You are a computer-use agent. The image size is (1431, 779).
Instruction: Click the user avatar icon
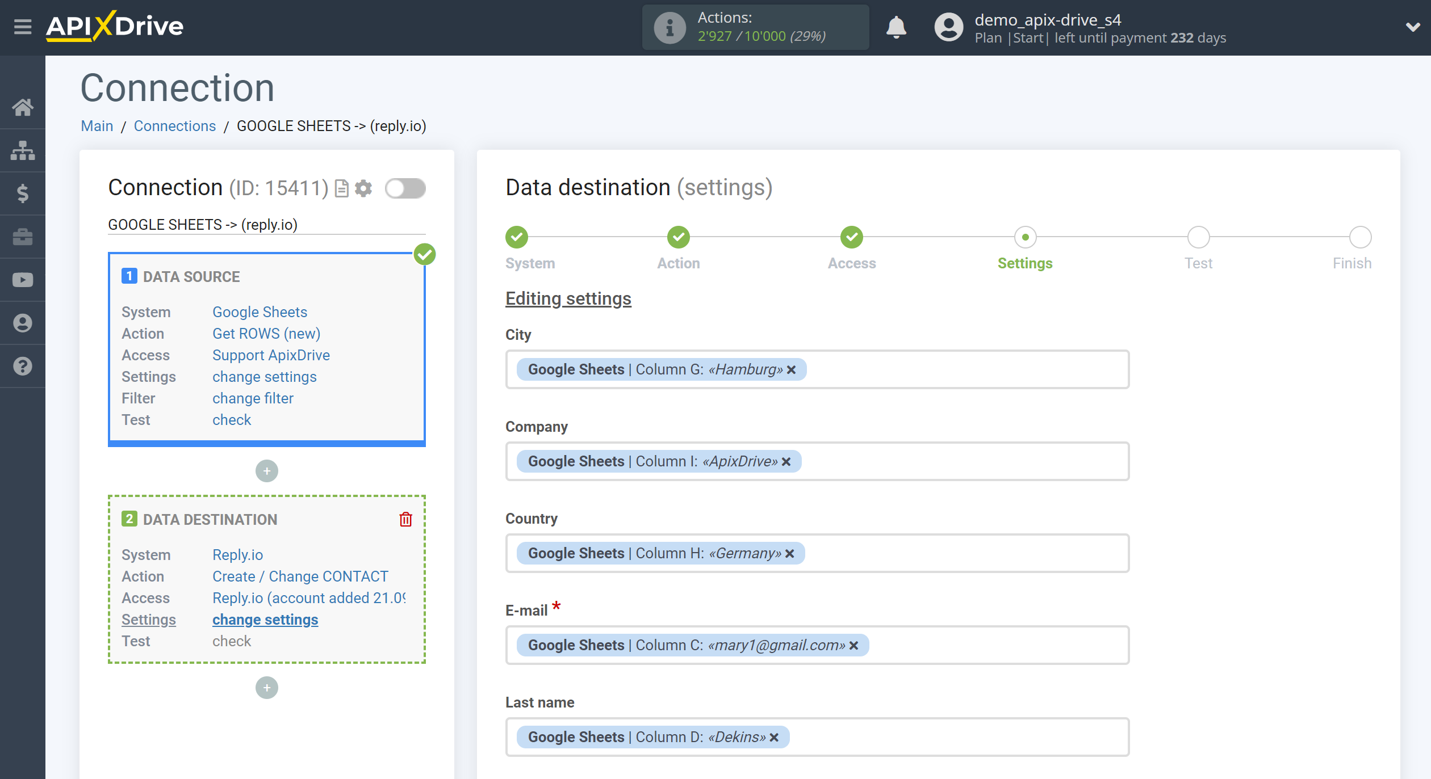coord(949,27)
